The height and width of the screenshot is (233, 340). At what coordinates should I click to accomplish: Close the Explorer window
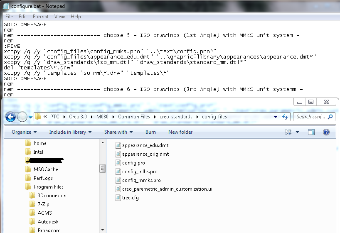pyautogui.click(x=326, y=102)
